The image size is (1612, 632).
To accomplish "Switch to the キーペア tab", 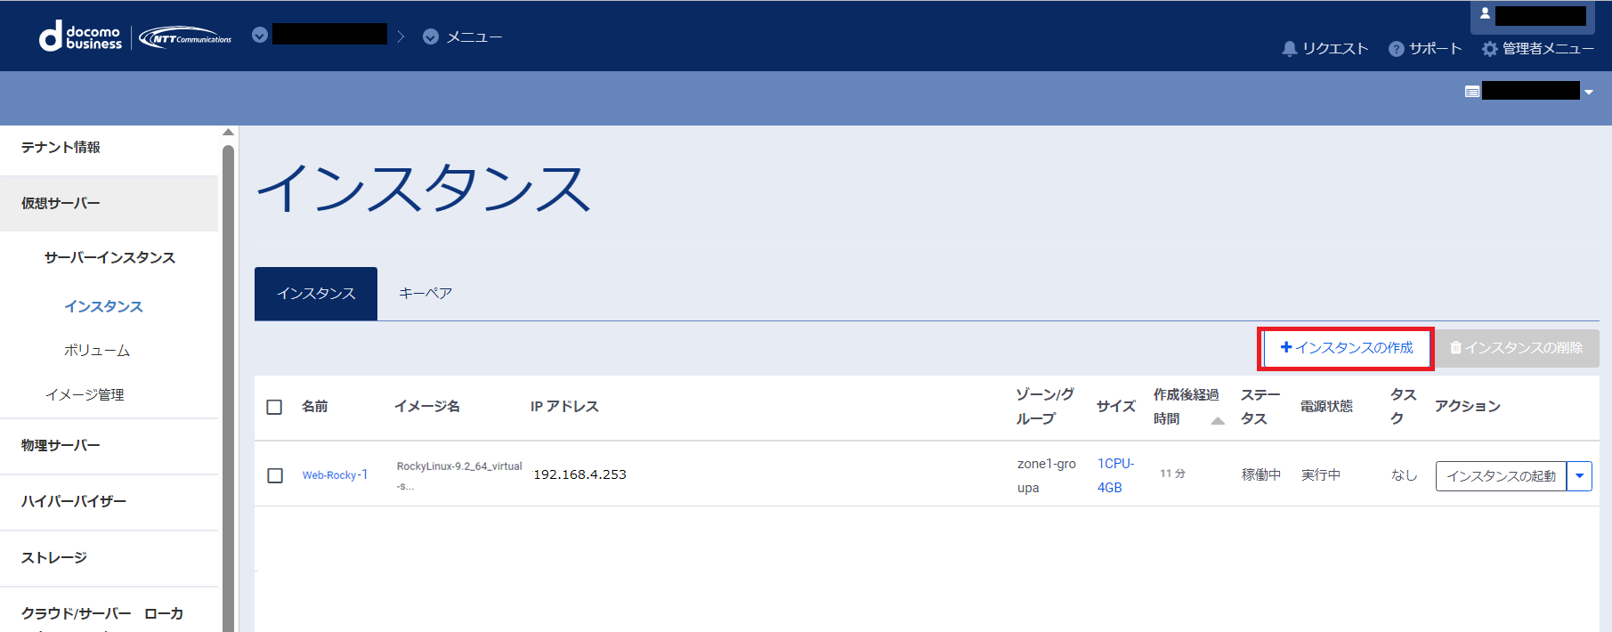I will click(x=425, y=294).
